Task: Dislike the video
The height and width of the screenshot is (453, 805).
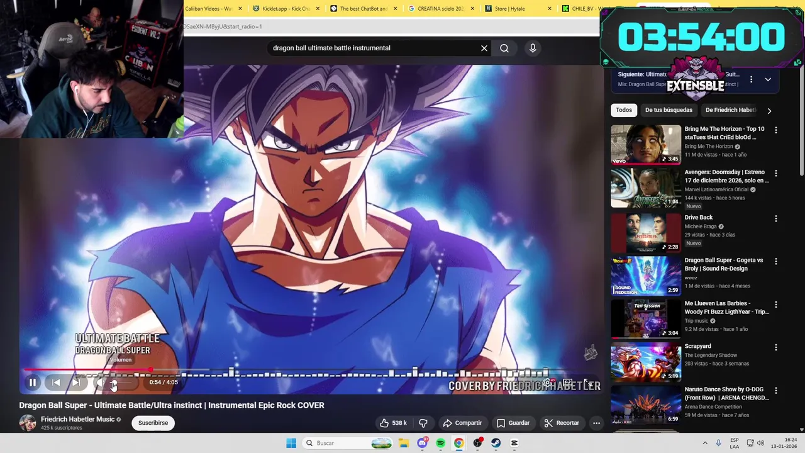Action: [x=423, y=423]
